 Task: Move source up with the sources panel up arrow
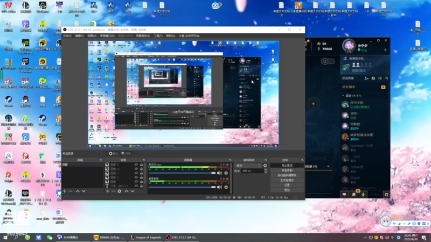coord(127,191)
